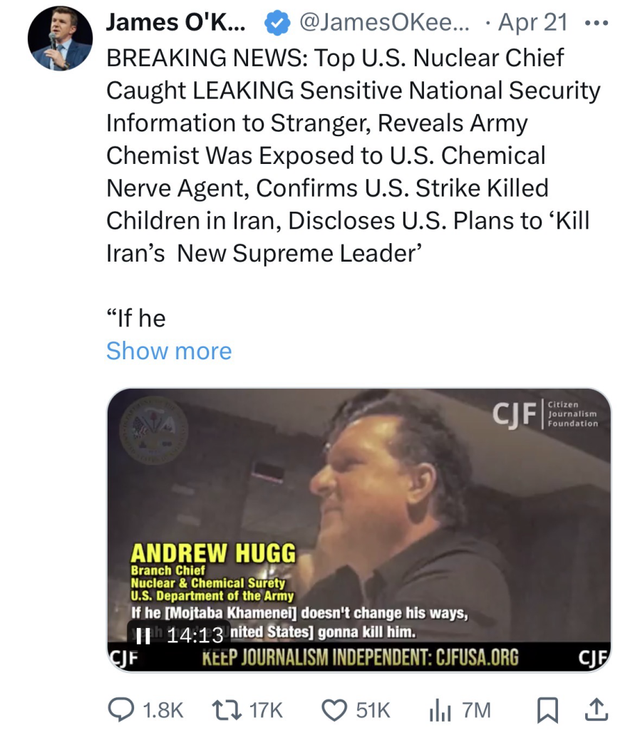Like the post with the heart icon
This screenshot has width=640, height=730.
click(x=334, y=709)
